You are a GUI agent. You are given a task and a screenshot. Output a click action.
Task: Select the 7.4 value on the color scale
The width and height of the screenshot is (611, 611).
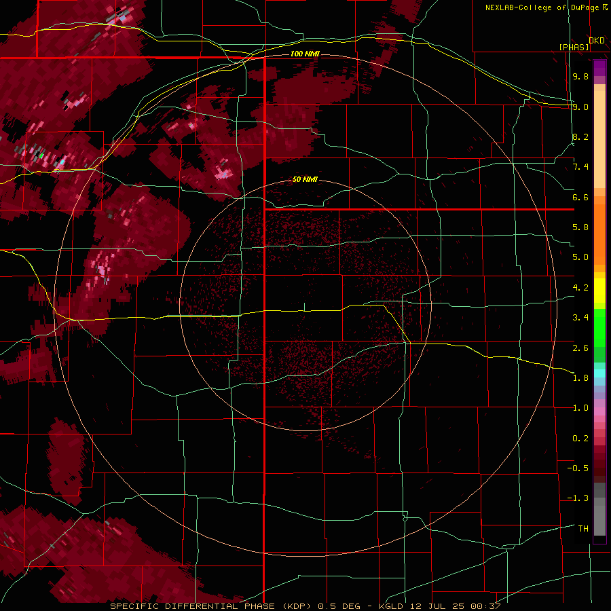tap(580, 167)
